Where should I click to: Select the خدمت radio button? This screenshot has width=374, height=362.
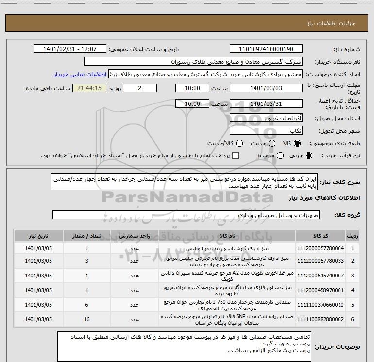[x=272, y=143]
